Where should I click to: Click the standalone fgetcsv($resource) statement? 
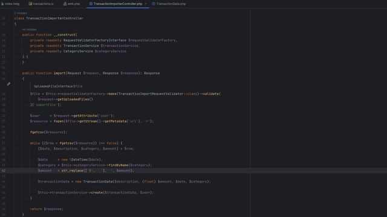(48, 132)
